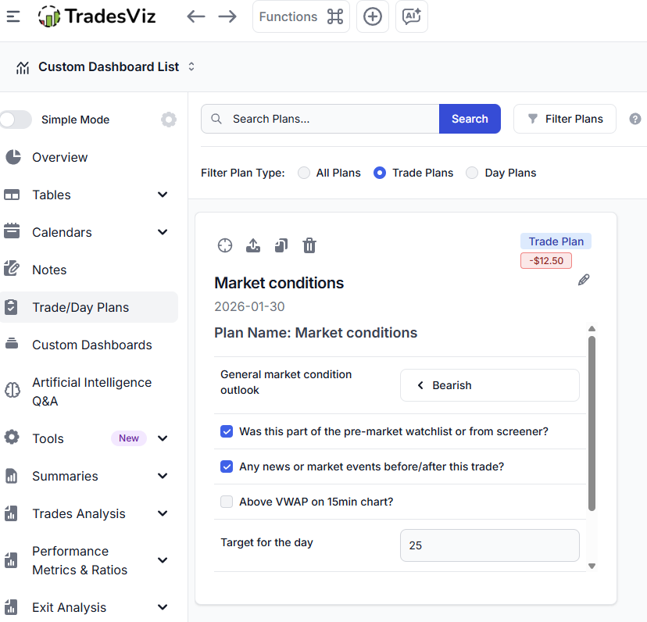The image size is (647, 622).
Task: Click the Trade Plan badge
Action: [x=556, y=241]
